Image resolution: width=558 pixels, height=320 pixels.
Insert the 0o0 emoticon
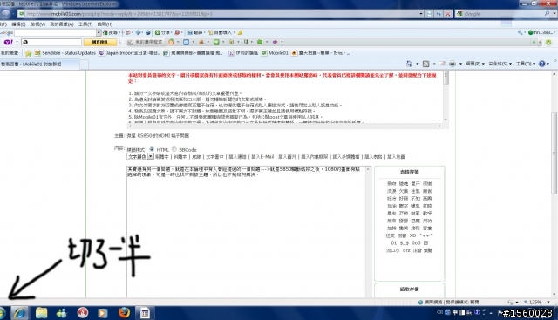point(416,243)
